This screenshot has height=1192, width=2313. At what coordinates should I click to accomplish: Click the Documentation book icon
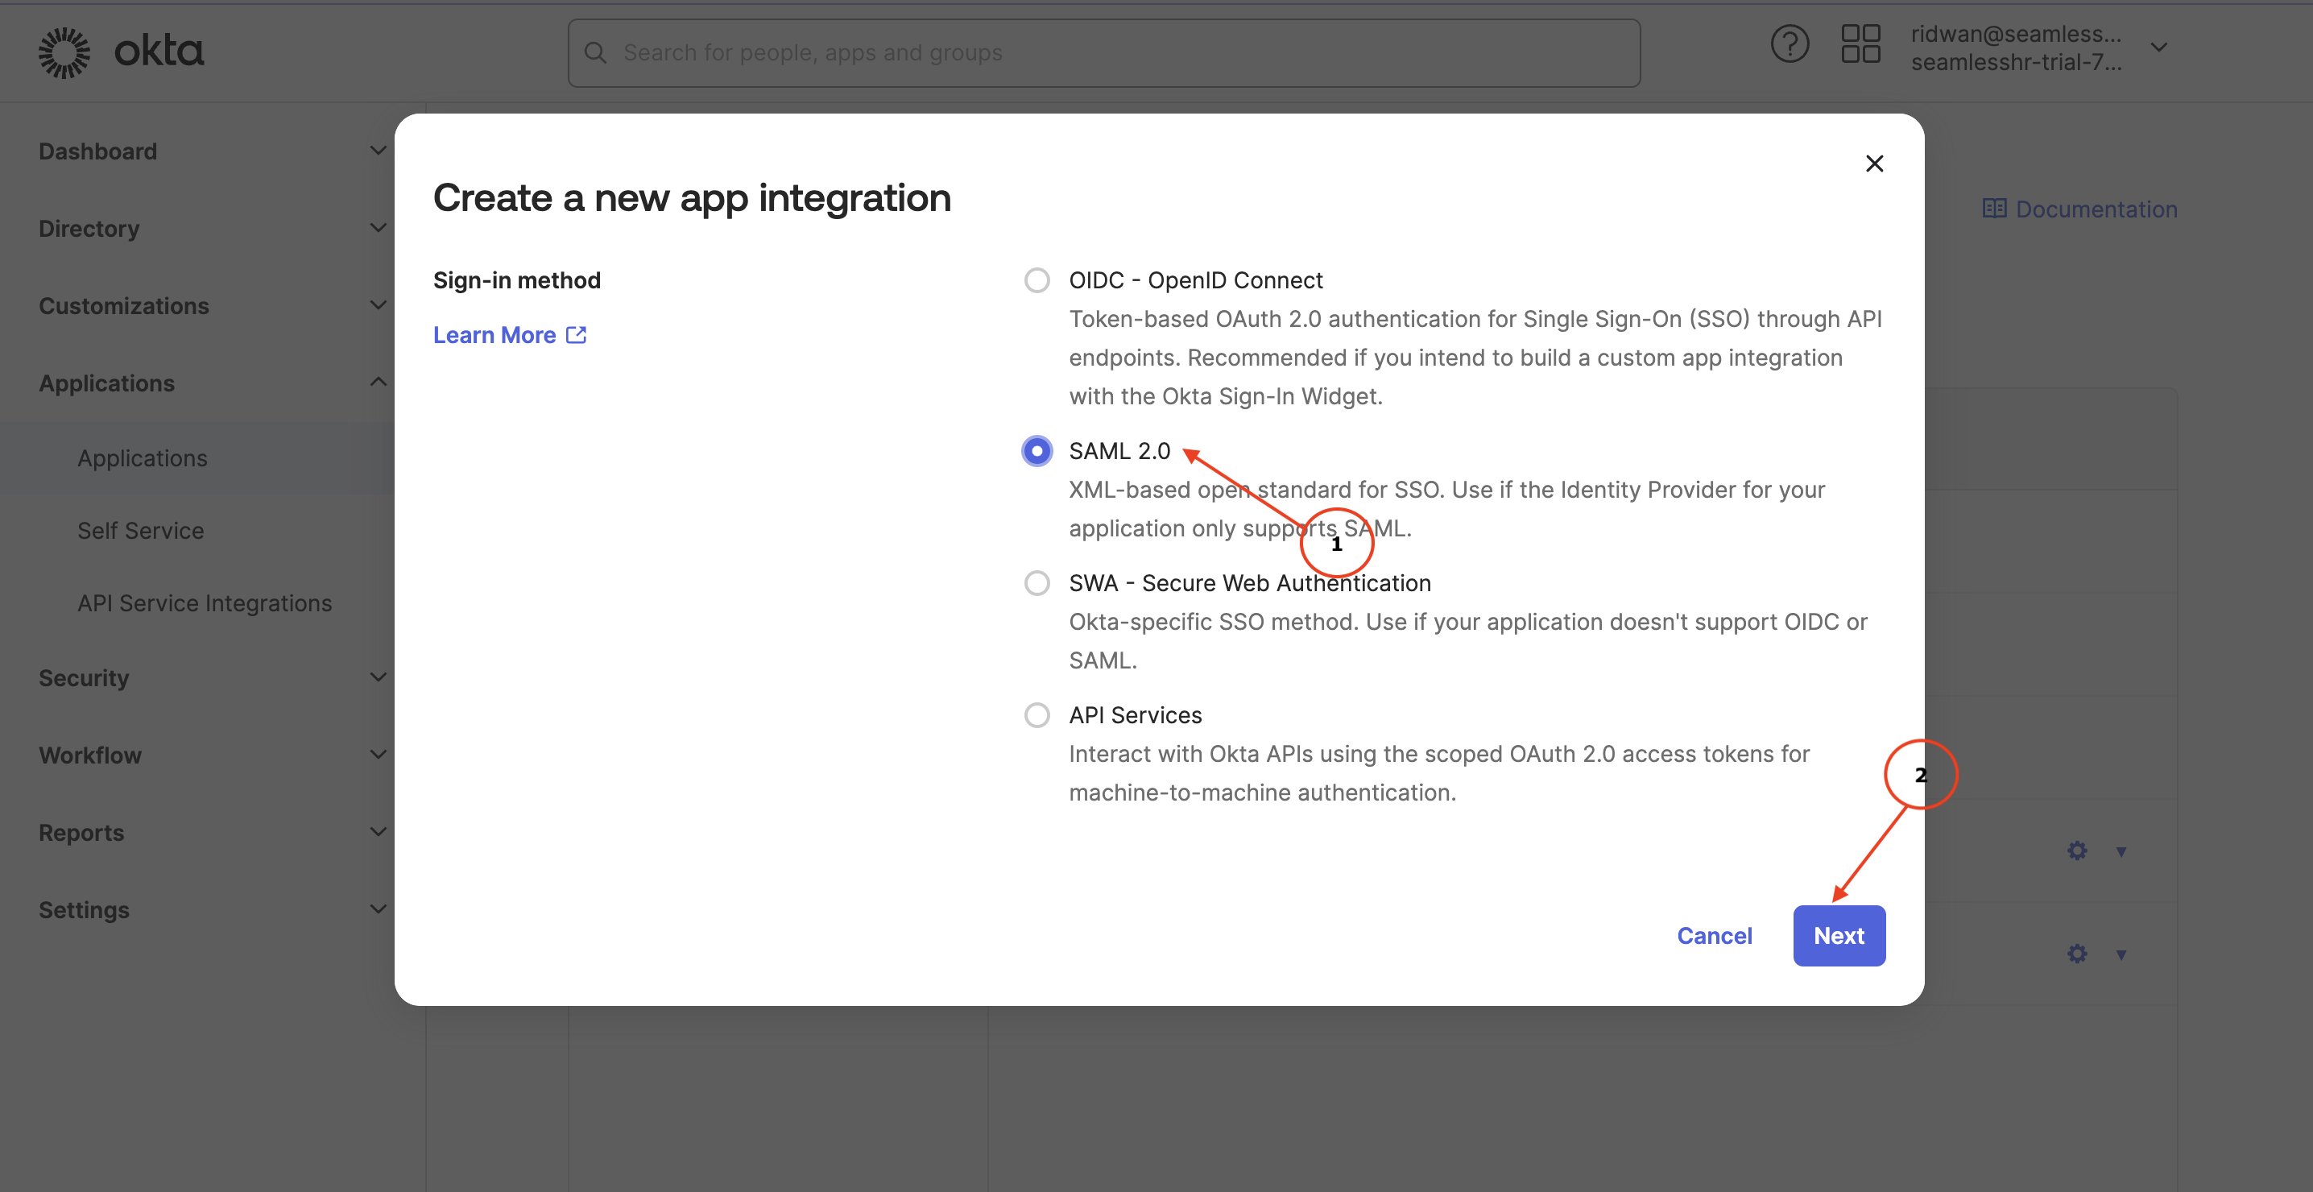(1993, 209)
